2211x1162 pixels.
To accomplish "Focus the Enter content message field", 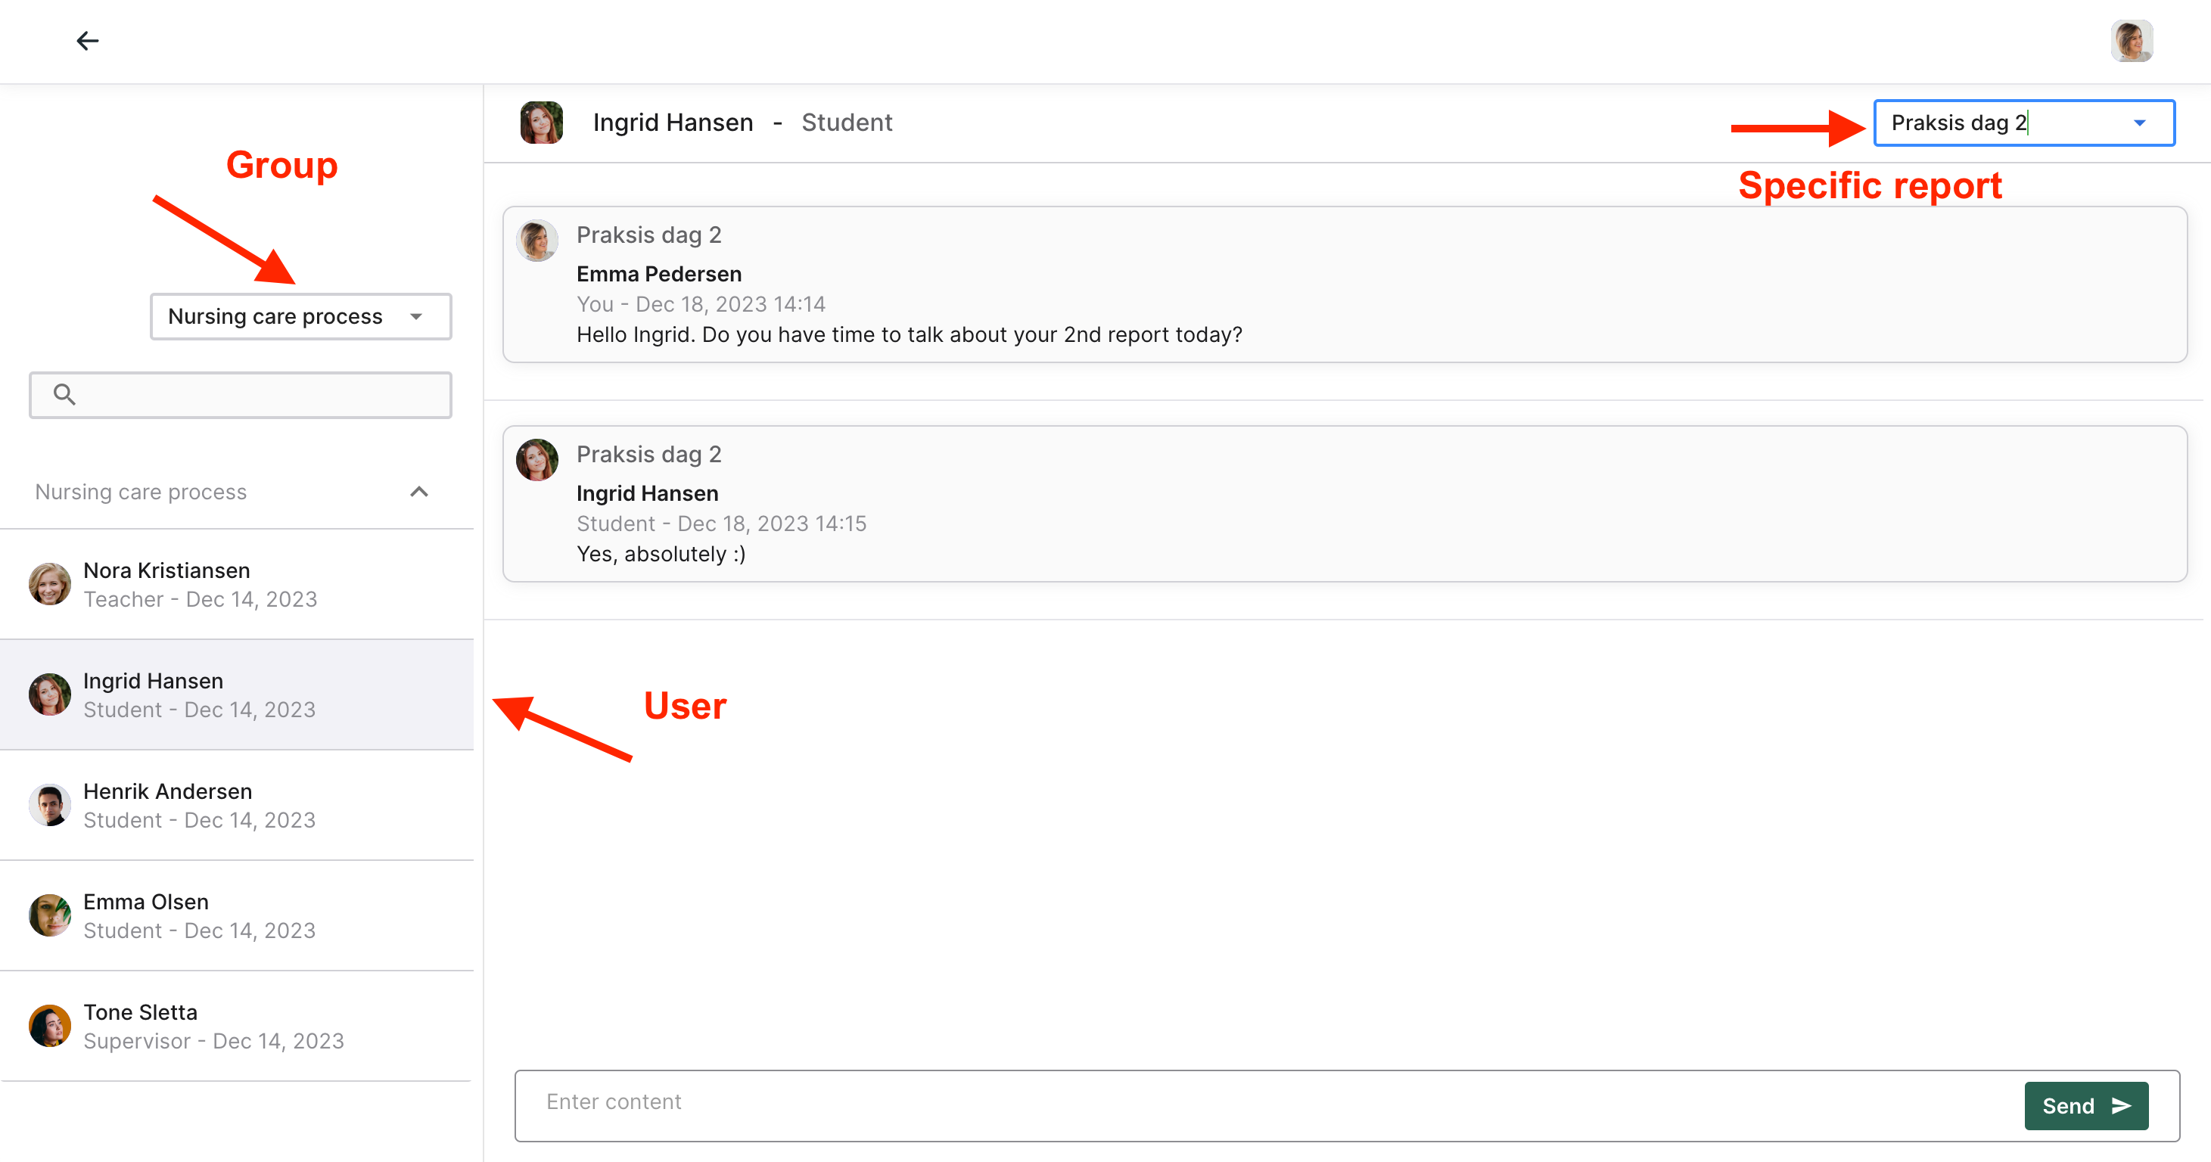I will 1261,1102.
